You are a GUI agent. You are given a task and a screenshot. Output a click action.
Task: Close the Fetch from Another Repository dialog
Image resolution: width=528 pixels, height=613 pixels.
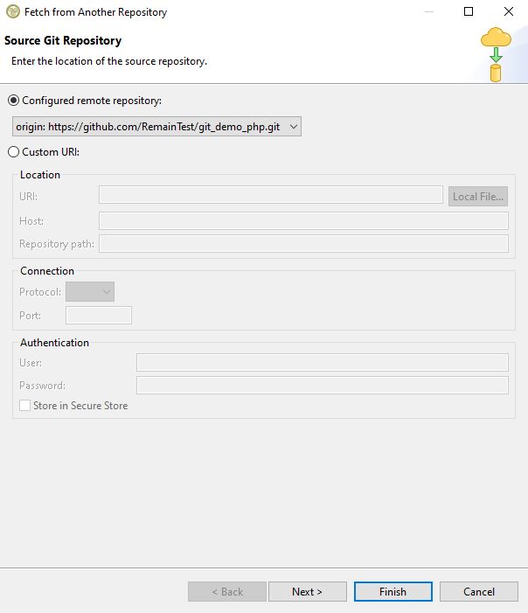click(x=509, y=12)
